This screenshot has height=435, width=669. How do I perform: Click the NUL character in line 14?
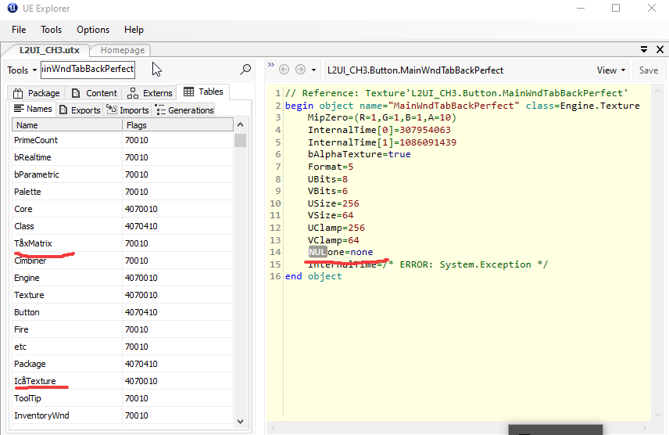coord(317,252)
